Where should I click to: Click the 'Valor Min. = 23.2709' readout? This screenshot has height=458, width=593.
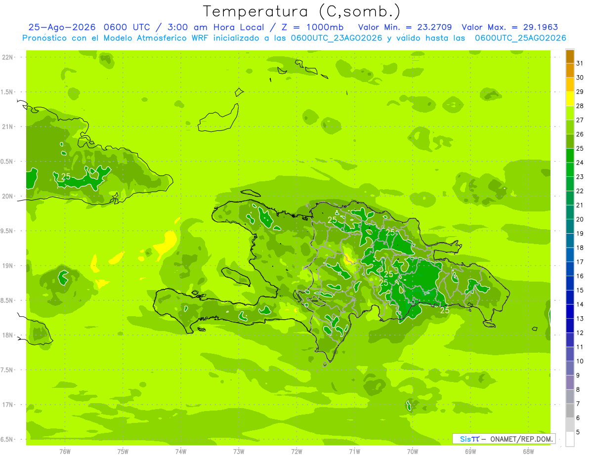(404, 27)
